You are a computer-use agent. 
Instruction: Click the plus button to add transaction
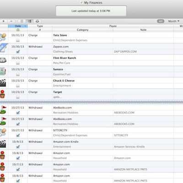pos(3,21)
